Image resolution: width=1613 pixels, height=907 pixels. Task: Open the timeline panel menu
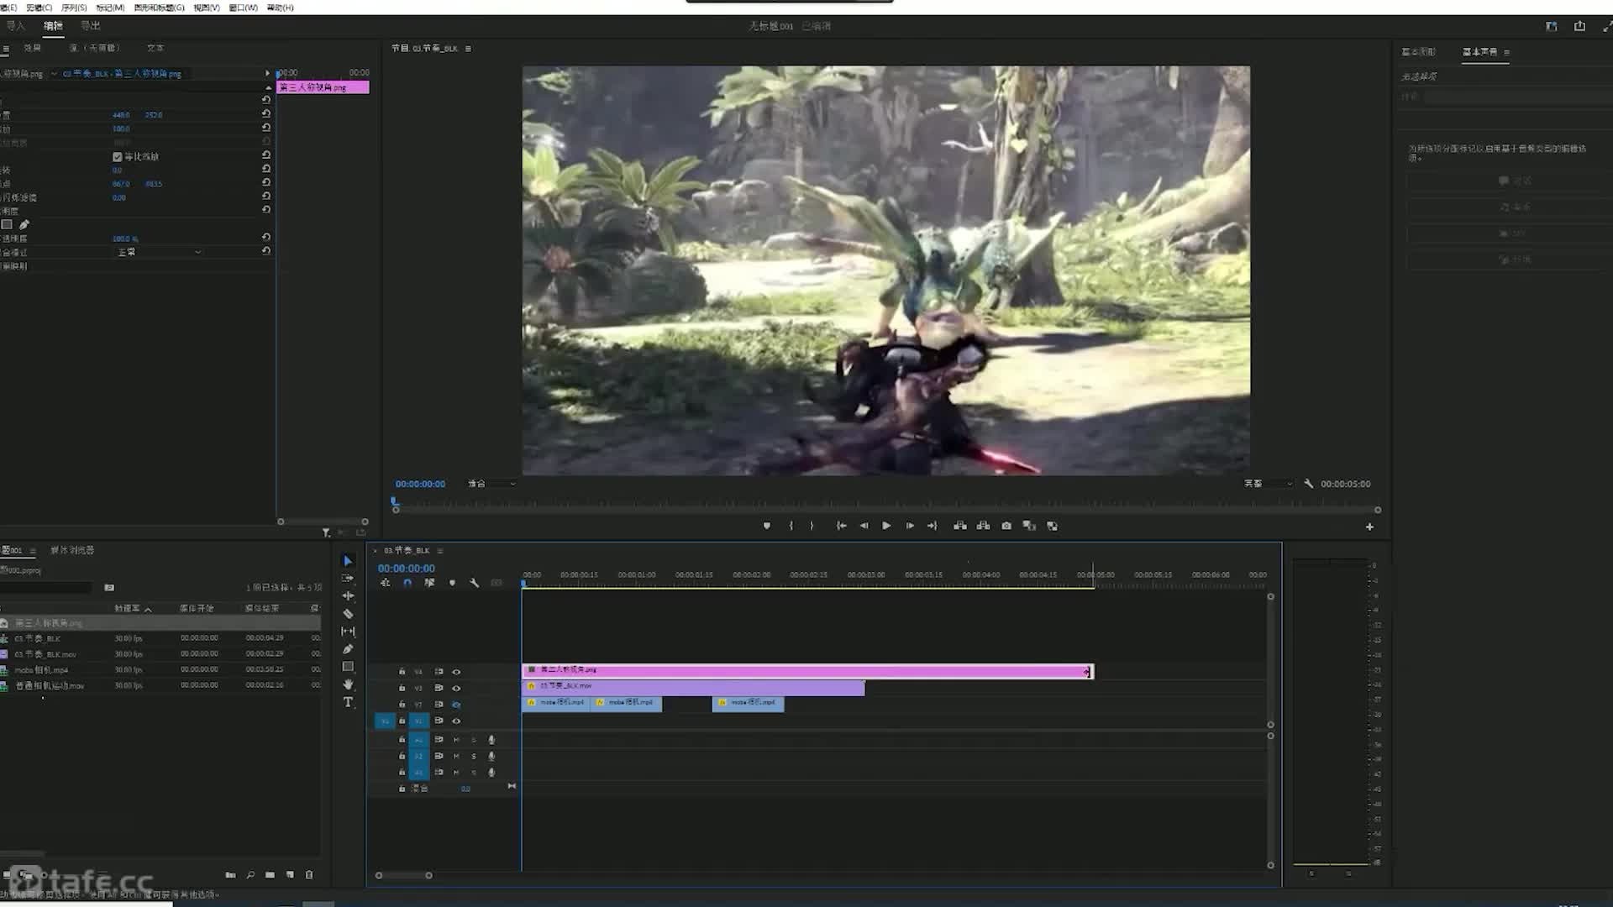point(440,551)
